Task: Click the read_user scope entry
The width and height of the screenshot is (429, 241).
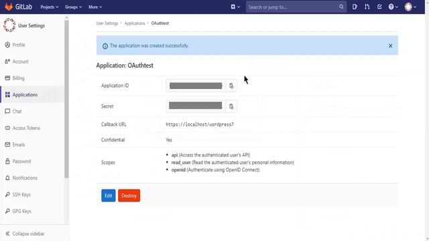Action: point(233,163)
